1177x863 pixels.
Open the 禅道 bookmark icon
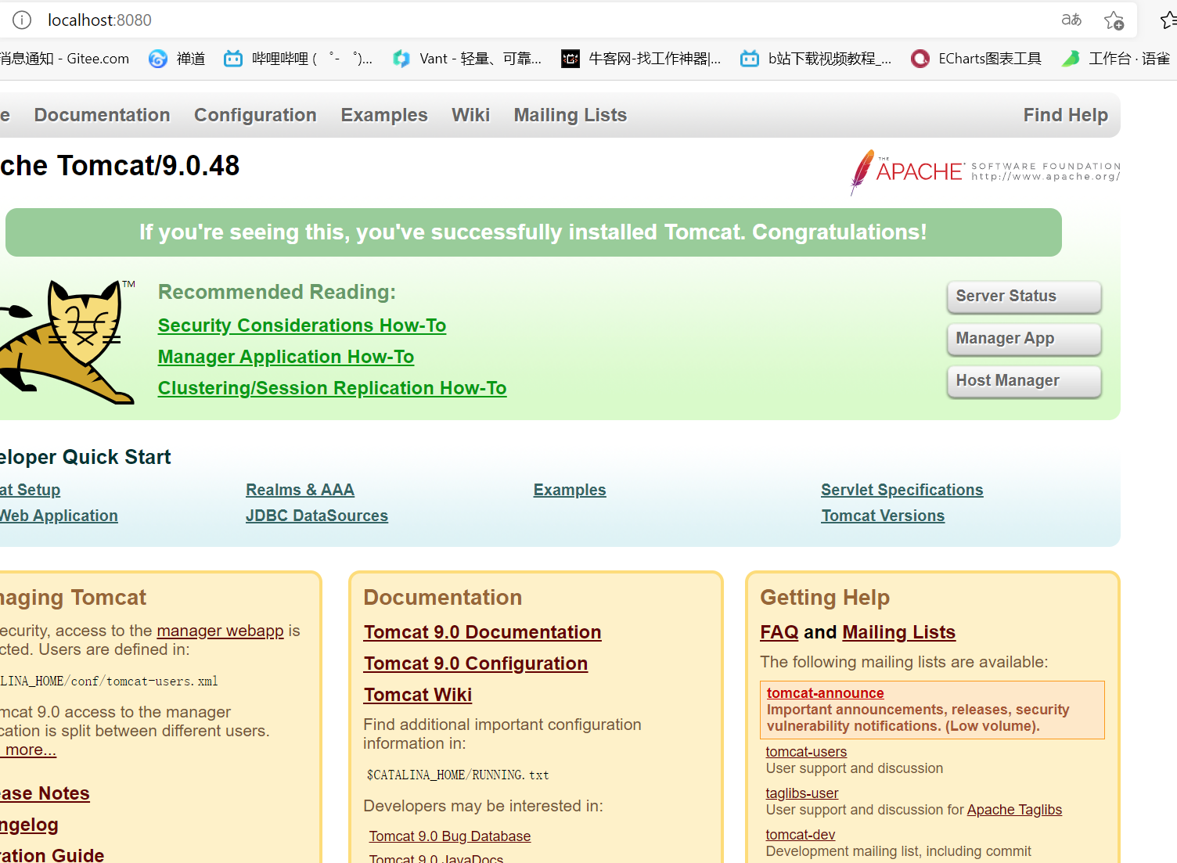pyautogui.click(x=158, y=59)
